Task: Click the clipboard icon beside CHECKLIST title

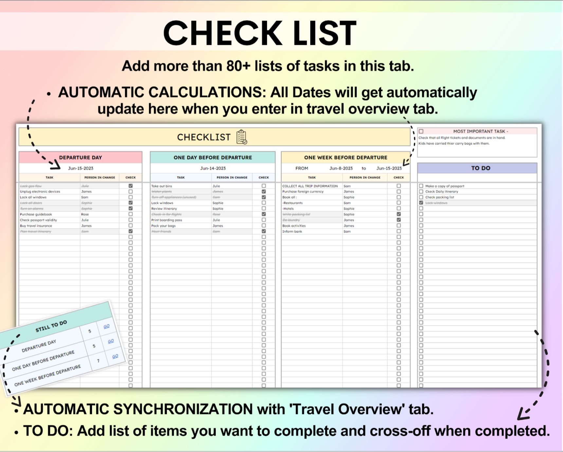Action: (242, 137)
